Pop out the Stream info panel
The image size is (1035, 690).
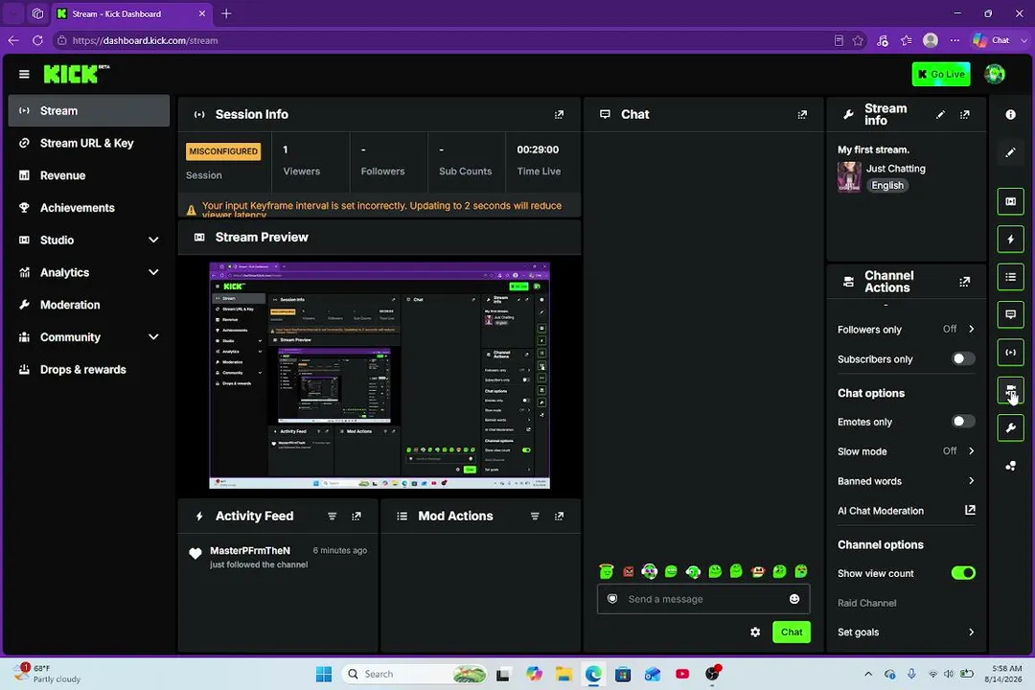[964, 114]
